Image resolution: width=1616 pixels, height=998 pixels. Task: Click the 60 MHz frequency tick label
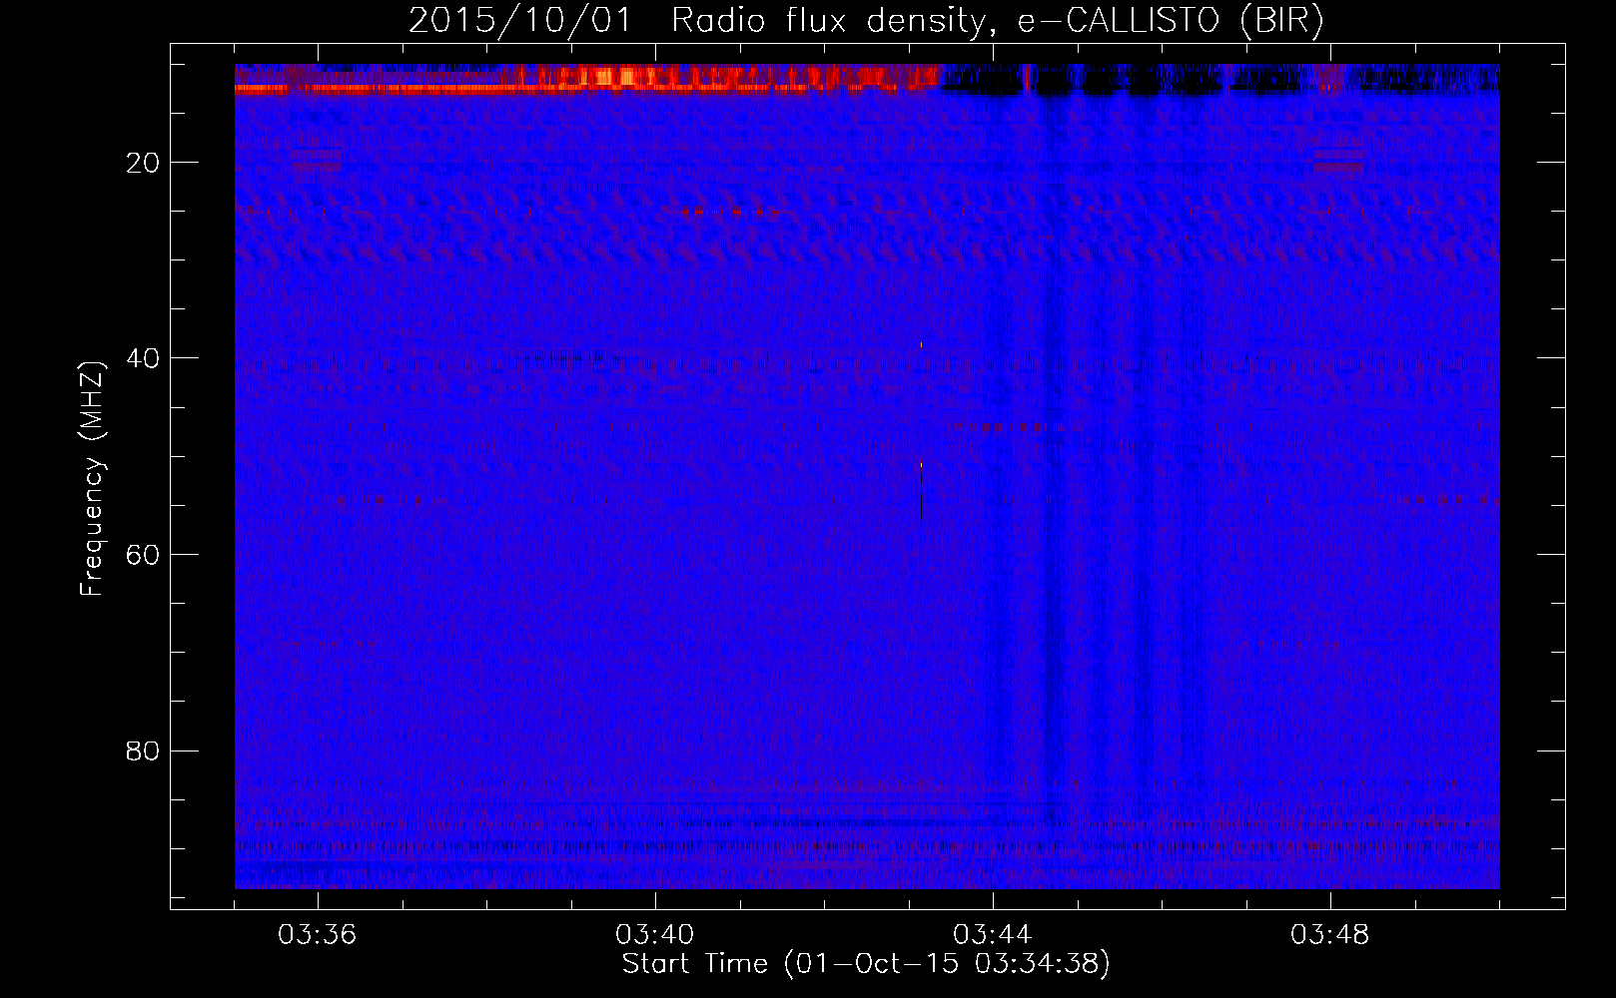coord(143,555)
